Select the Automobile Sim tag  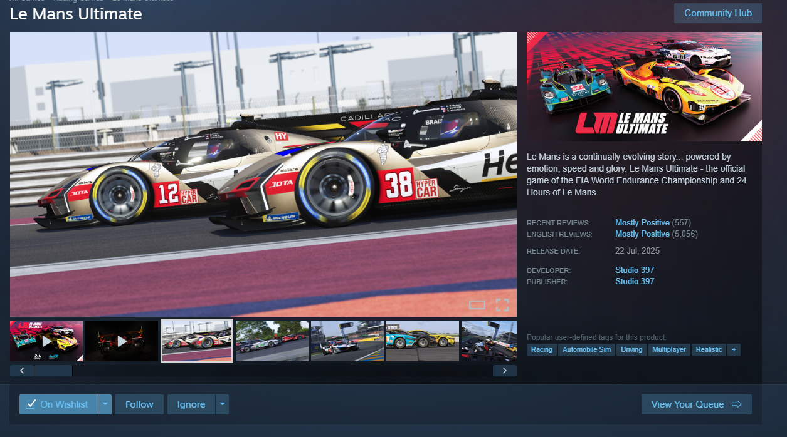[586, 349]
